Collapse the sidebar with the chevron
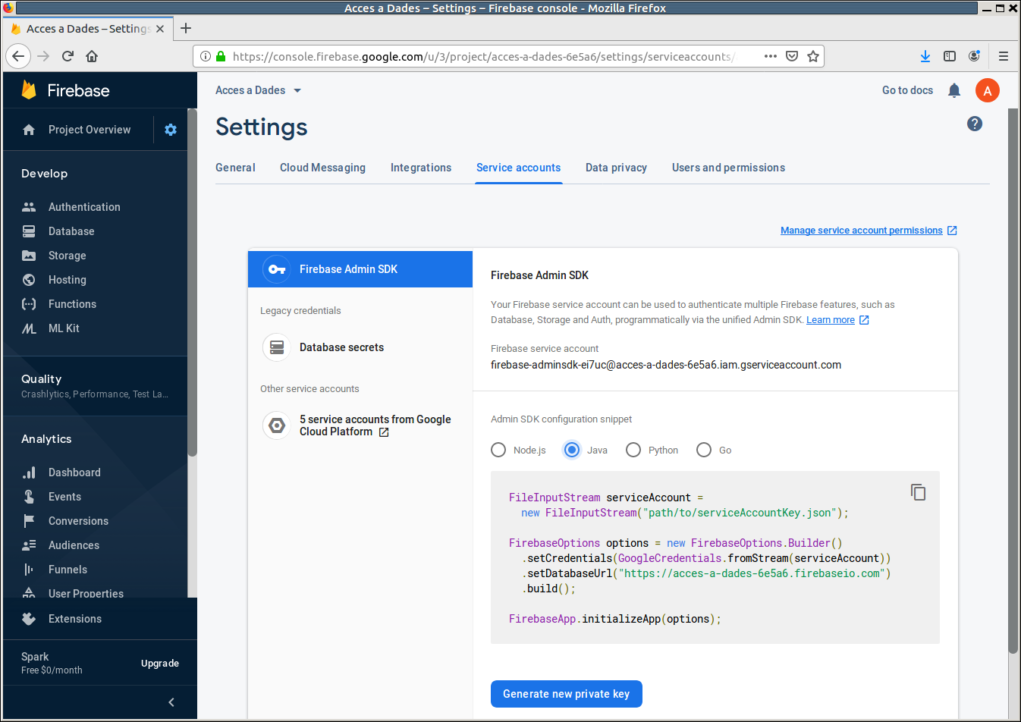 click(171, 702)
